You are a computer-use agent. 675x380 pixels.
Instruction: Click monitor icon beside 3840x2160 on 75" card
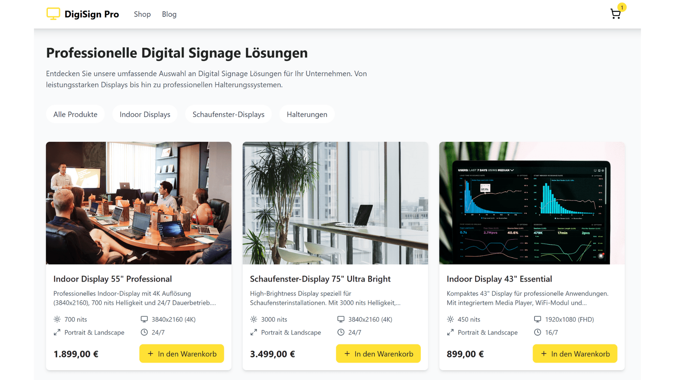[341, 319]
